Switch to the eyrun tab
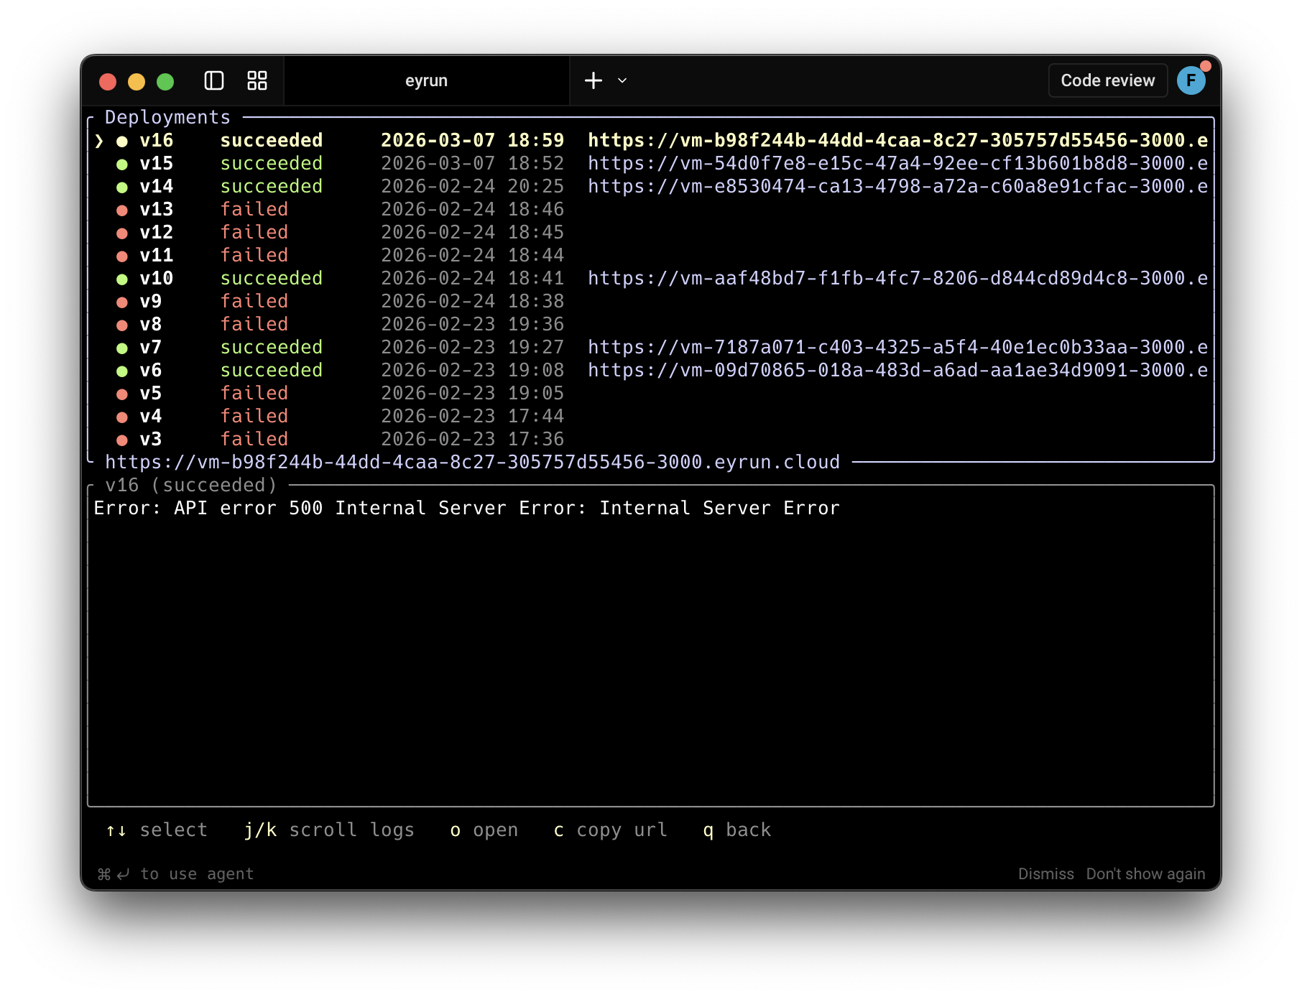 click(426, 80)
